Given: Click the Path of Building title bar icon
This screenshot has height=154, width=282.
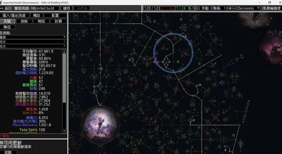Looking at the screenshot, I should [1, 3].
